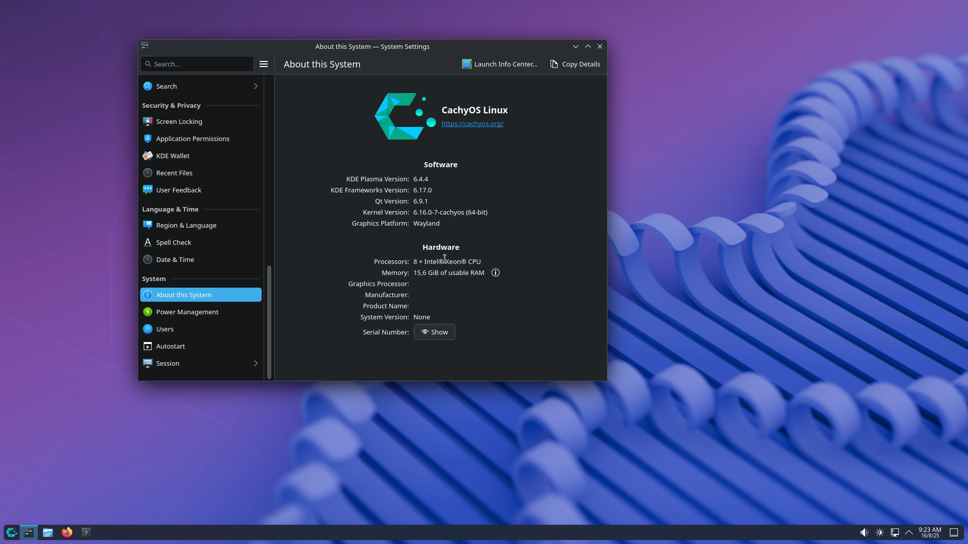Open the terminal from taskbar
968x544 pixels.
86,532
